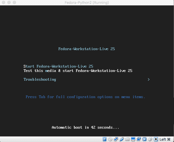
Task: Minimize the Fedora-Python2 VM window
Action: 9,2
